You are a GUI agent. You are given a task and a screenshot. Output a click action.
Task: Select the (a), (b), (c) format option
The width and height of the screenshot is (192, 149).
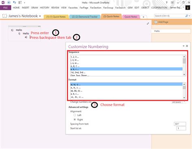pyautogui.click(x=126, y=91)
